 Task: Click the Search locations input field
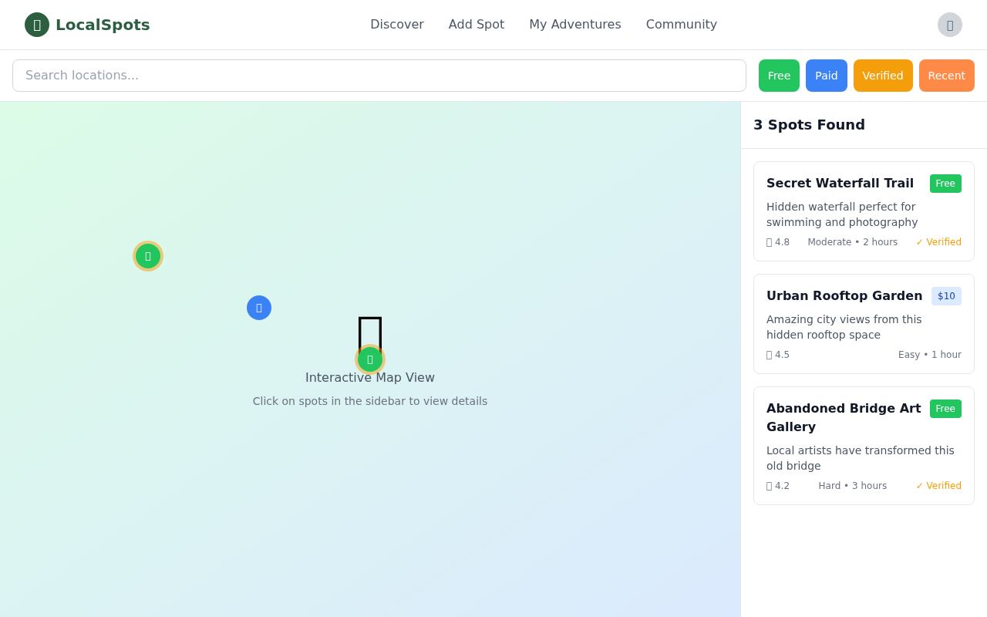point(379,75)
